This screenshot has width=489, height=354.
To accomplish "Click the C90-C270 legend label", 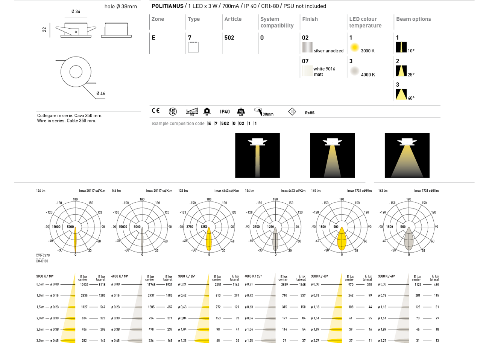I will point(43,256).
